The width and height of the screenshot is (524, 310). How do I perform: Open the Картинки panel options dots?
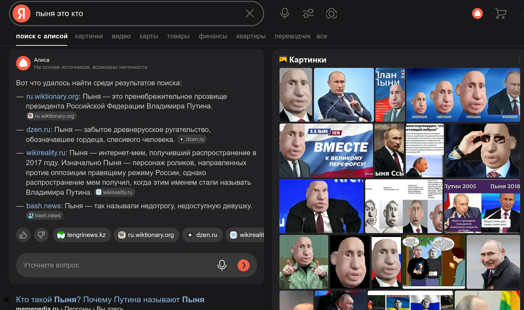(x=519, y=60)
